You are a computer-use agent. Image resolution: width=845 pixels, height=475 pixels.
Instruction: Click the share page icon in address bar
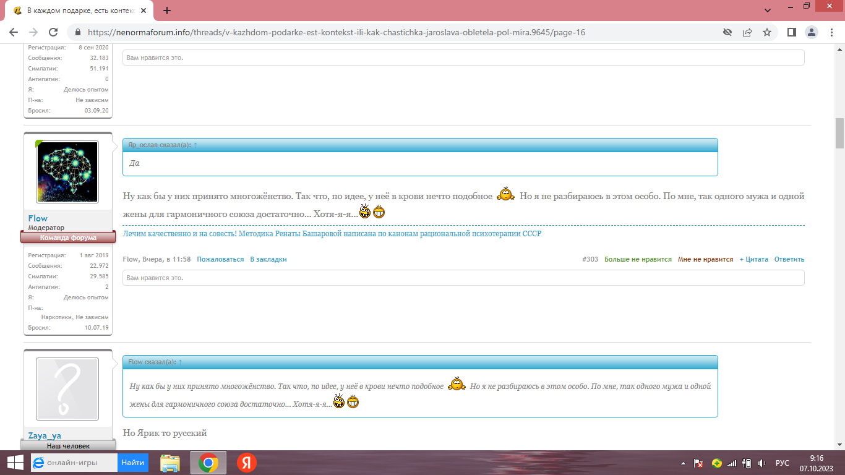click(747, 32)
